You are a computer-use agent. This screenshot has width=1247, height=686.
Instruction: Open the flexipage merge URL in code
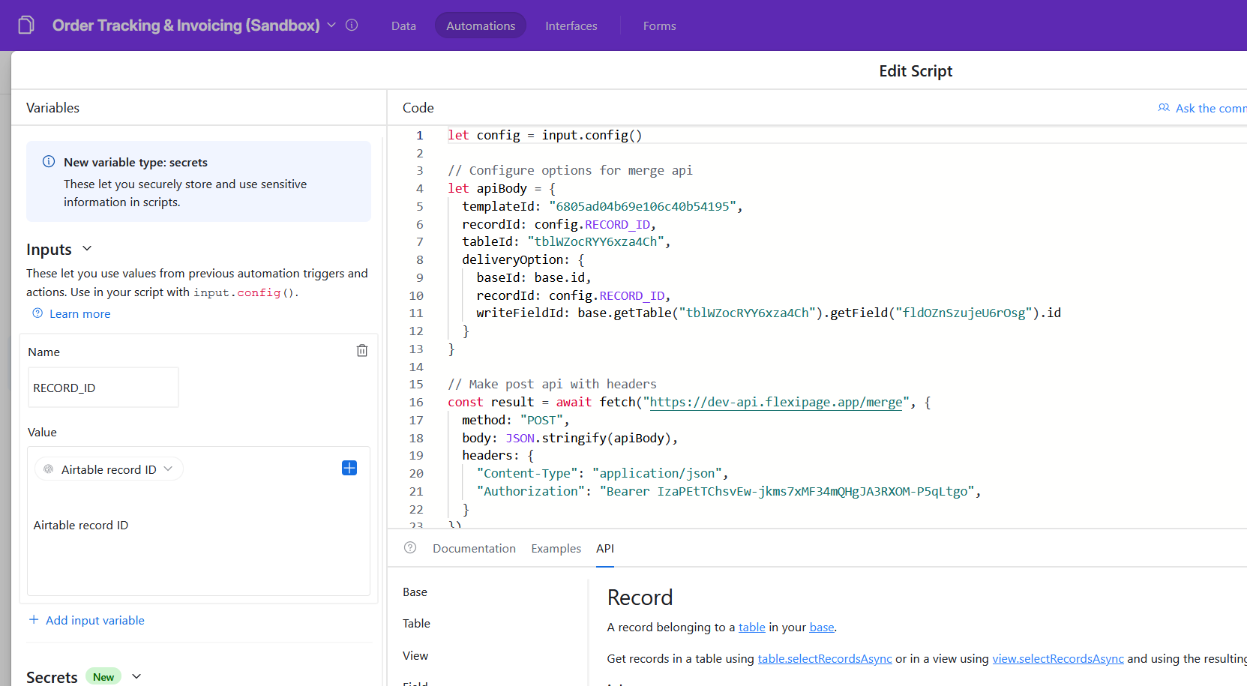(776, 402)
